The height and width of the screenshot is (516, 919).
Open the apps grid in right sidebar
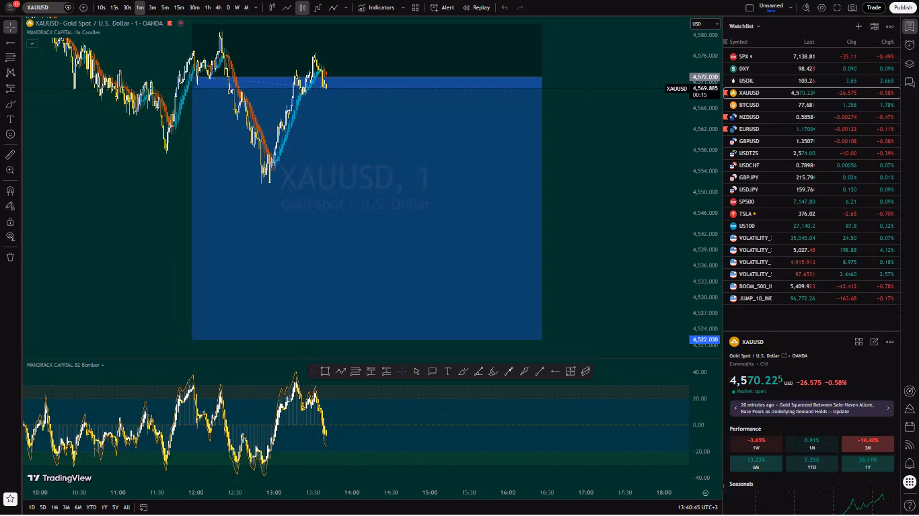coord(910,481)
